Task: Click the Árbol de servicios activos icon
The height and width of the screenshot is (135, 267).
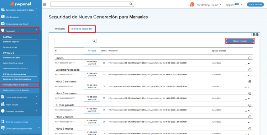Action: [x=3, y=121]
